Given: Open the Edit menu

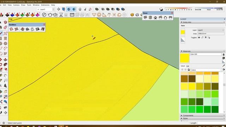Looking at the screenshot, I should click(5, 5).
